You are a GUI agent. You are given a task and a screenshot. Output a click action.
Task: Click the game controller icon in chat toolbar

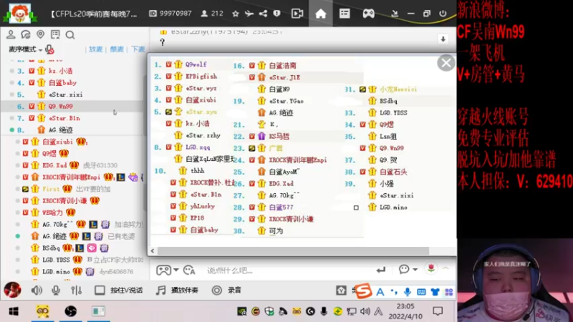pyautogui.click(x=163, y=270)
